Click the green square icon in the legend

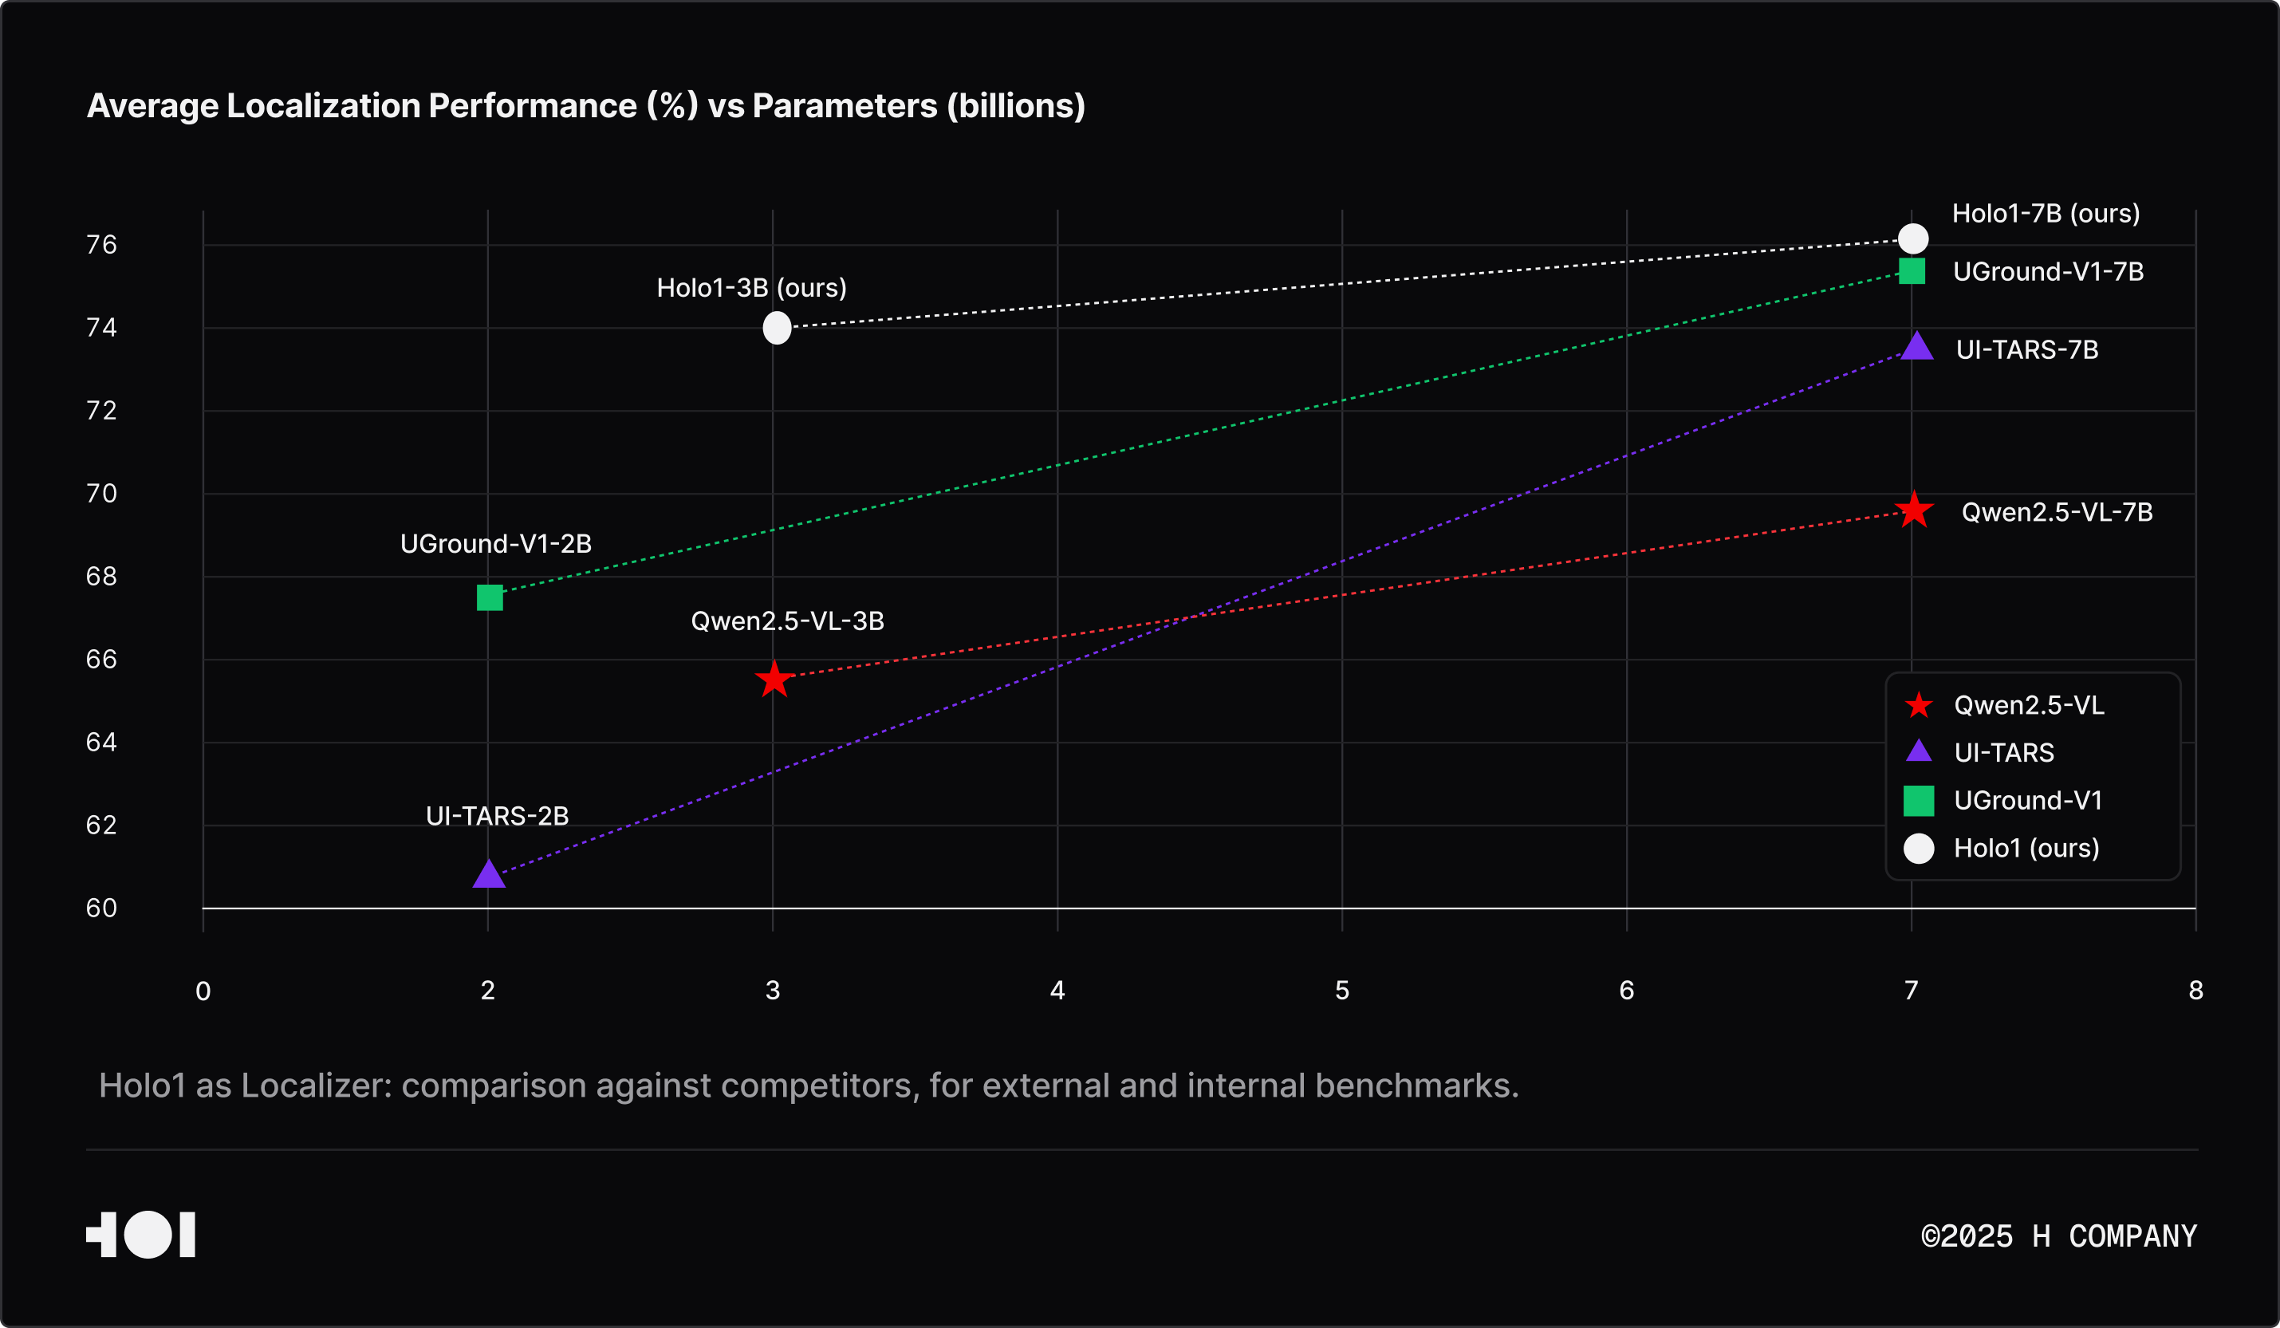click(x=1918, y=801)
